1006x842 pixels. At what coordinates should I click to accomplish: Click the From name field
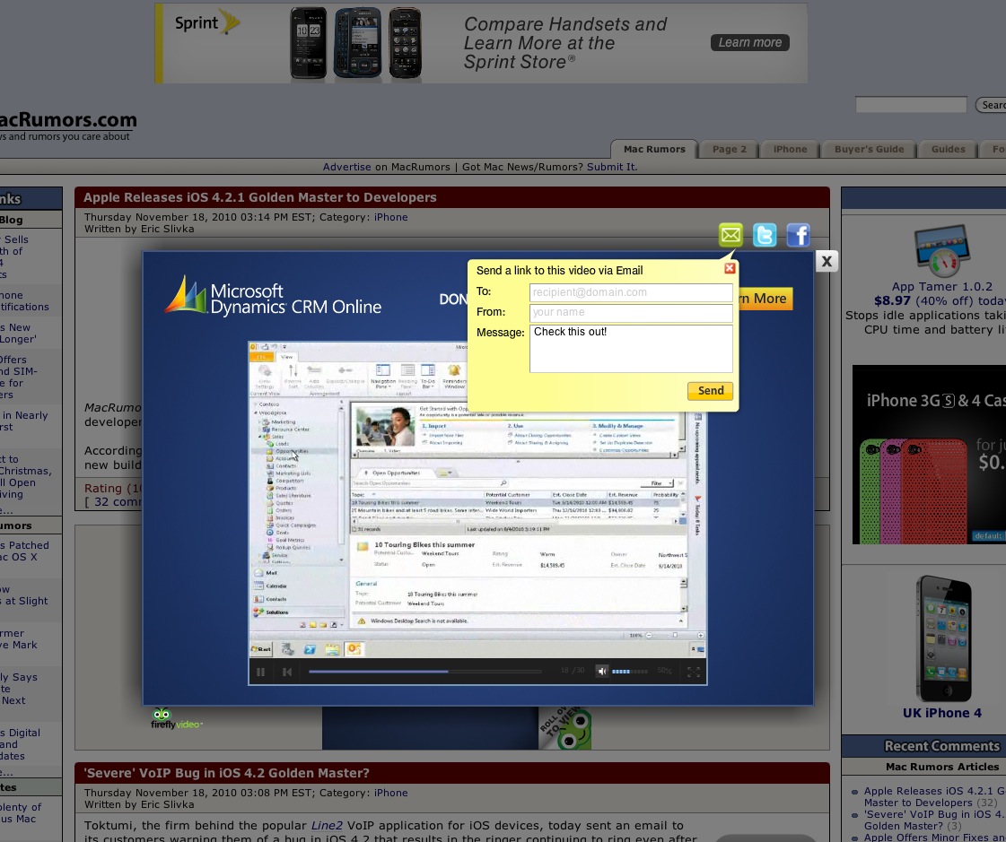point(631,312)
